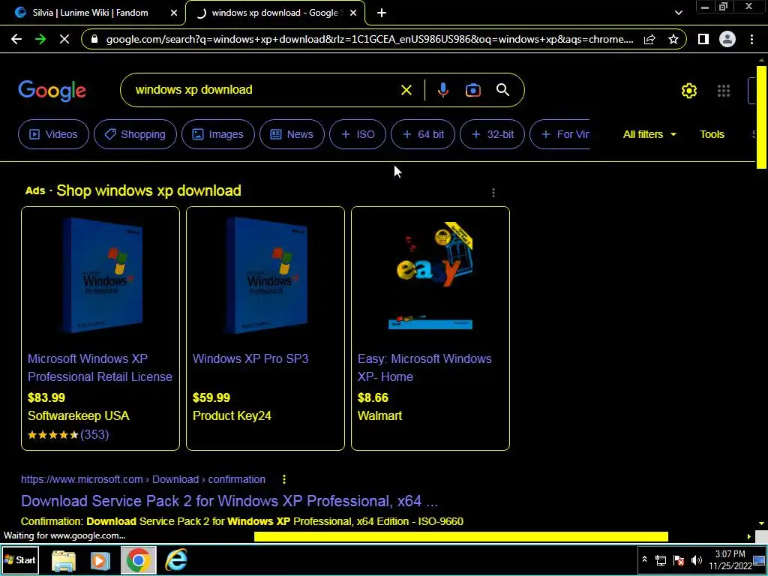Click the URL address bar

(x=370, y=39)
